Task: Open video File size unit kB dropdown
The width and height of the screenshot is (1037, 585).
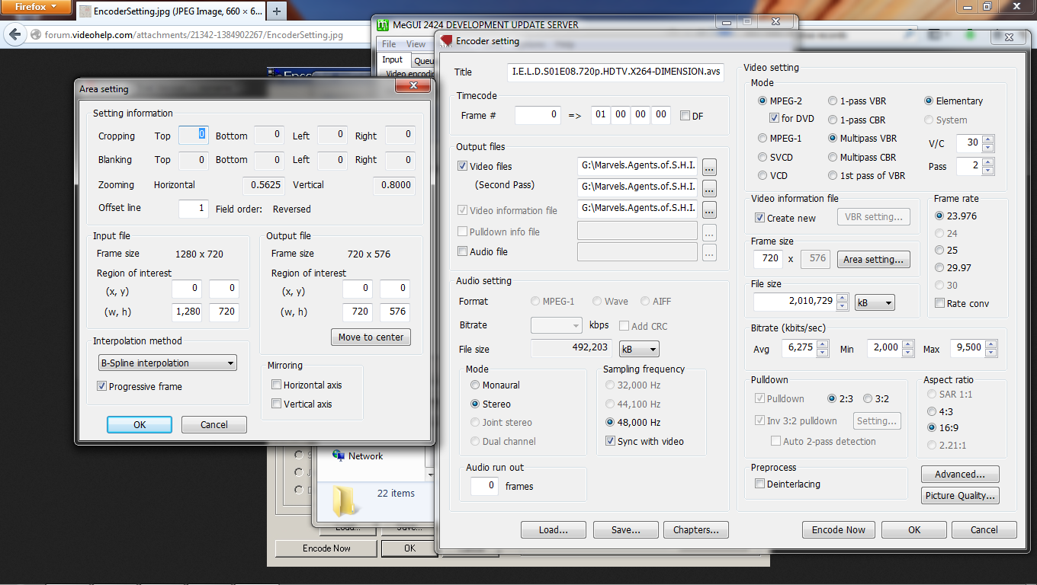Action: [x=875, y=303]
